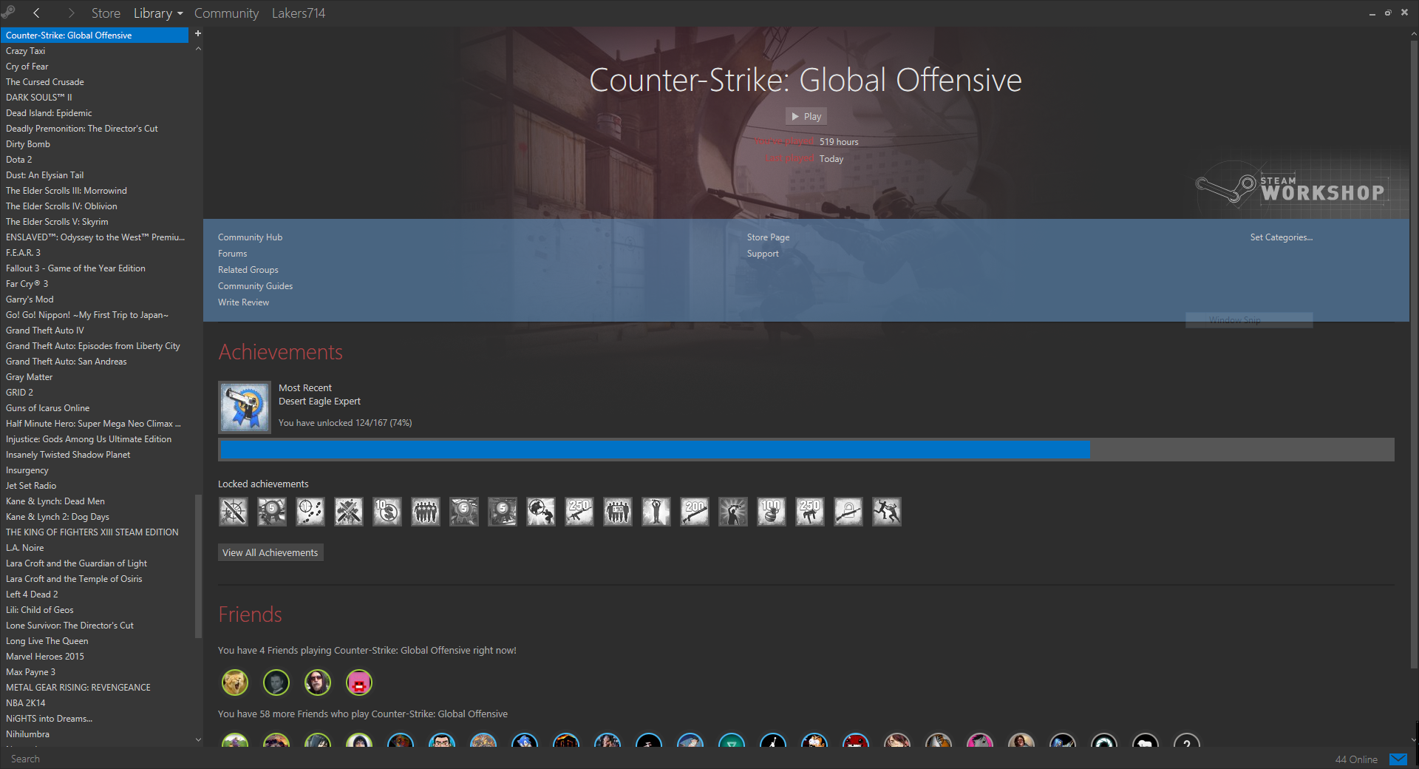
Task: Select the 250 rifle achievement icon
Action: tap(579, 512)
